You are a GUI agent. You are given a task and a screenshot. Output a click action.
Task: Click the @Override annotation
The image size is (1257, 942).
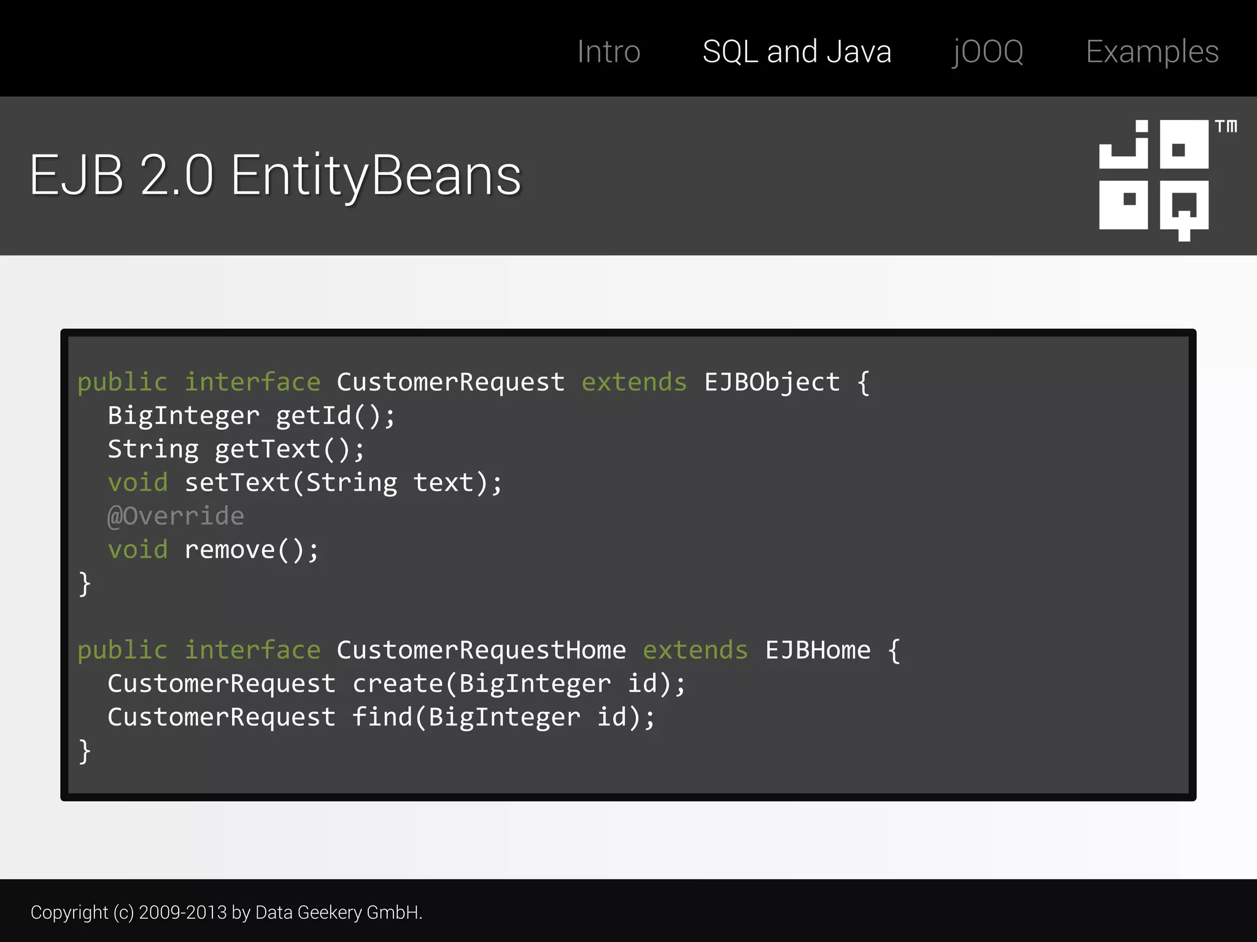[176, 516]
